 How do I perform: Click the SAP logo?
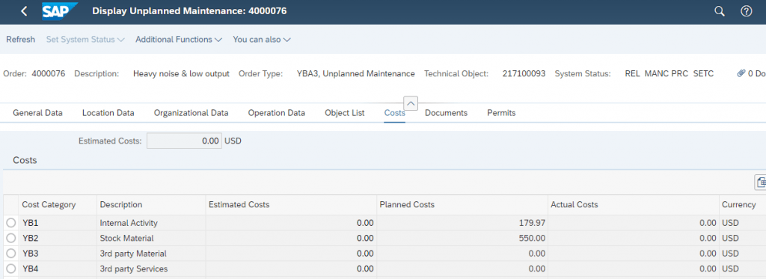[60, 10]
